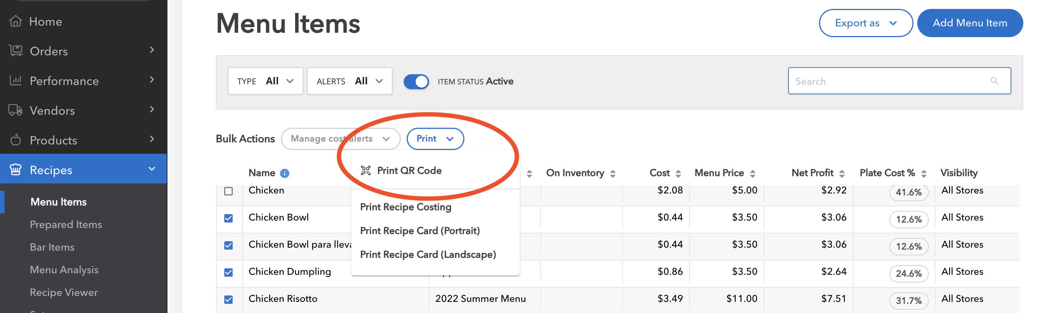Click the Add Menu Item button

(x=969, y=23)
